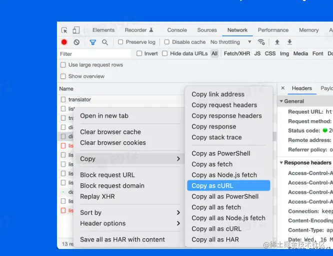Choose Copy as PowerShell
The height and width of the screenshot is (256, 333).
tap(228, 153)
